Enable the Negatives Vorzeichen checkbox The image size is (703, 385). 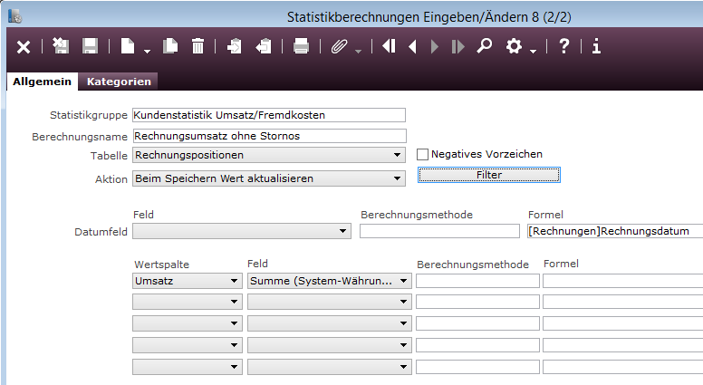(422, 155)
